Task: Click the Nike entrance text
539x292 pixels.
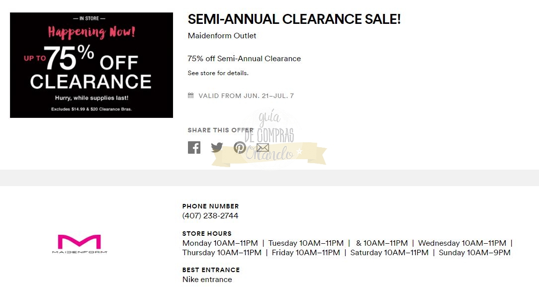Action: [207, 280]
